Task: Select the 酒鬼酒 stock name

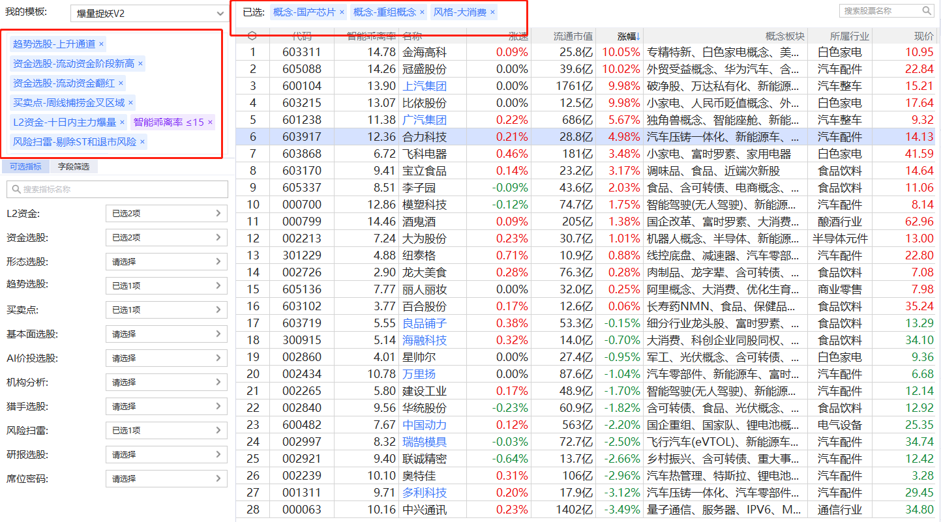Action: [x=419, y=222]
